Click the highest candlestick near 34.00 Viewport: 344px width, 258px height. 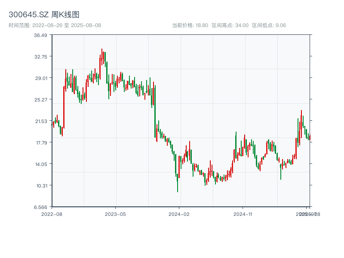[102, 54]
